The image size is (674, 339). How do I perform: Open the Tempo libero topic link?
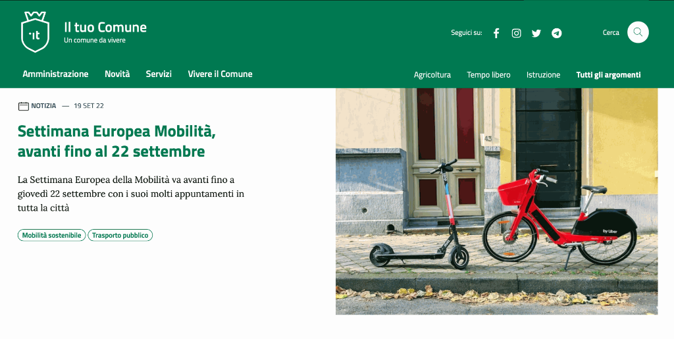[x=489, y=75]
